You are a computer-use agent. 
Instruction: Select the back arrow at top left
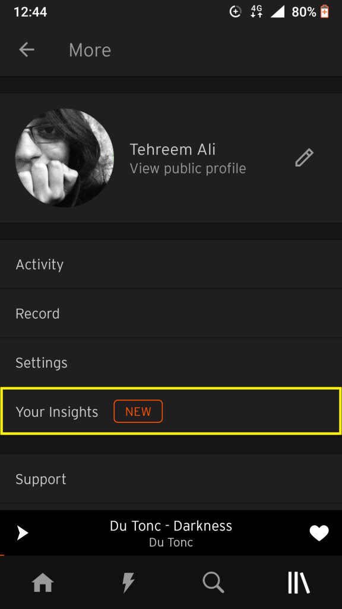pyautogui.click(x=26, y=50)
